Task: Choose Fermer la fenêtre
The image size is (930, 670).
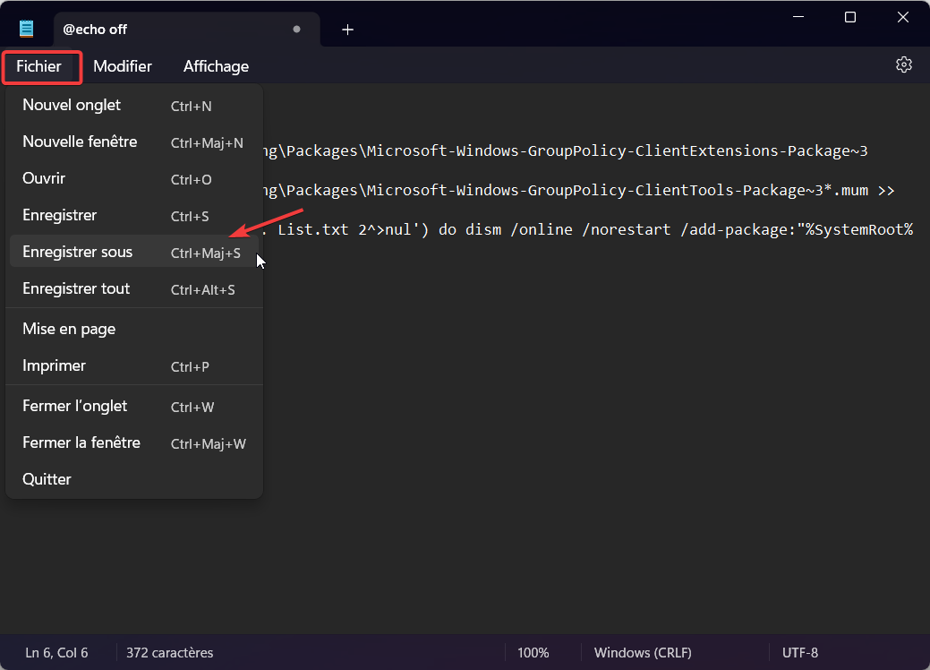Action: click(x=134, y=443)
